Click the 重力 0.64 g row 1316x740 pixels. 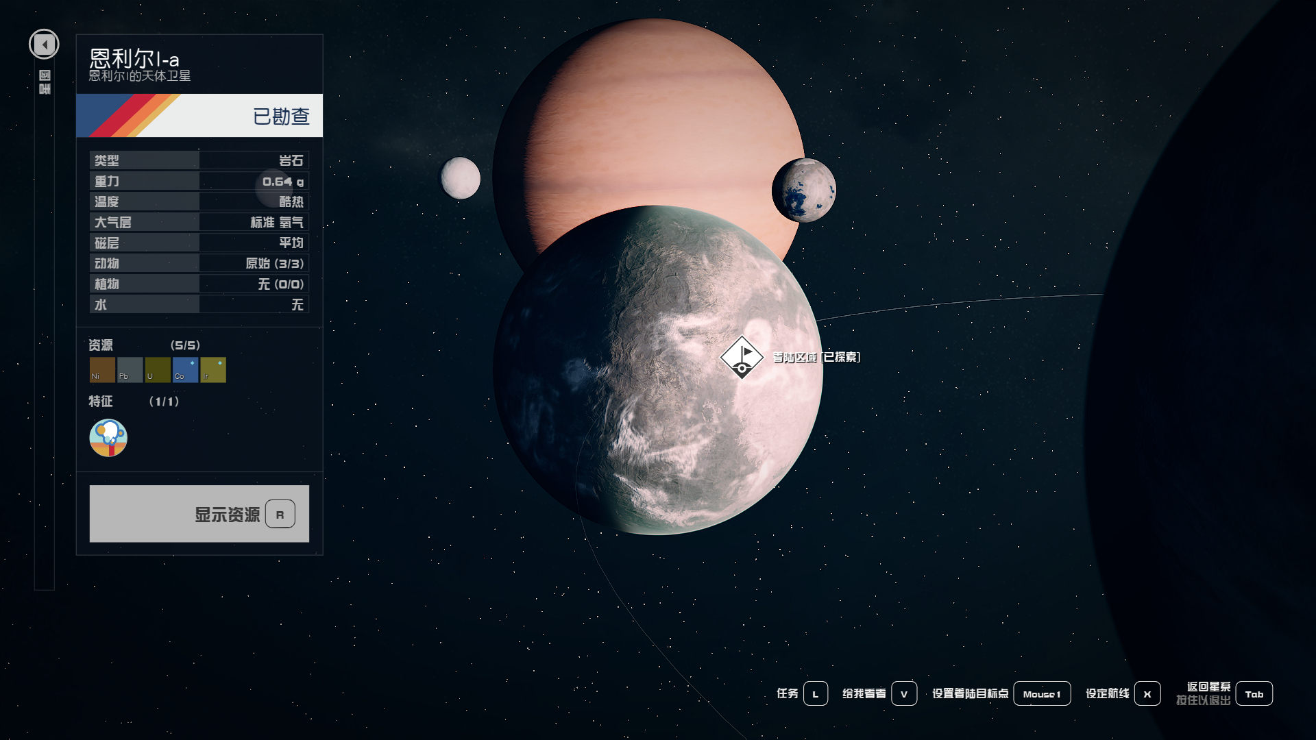tap(199, 181)
